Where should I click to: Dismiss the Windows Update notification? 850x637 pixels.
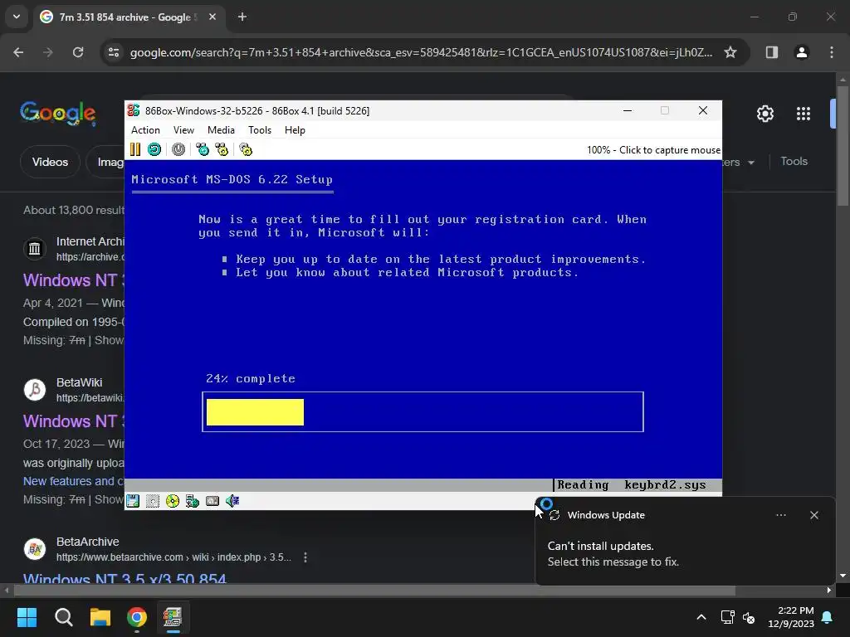tap(813, 515)
